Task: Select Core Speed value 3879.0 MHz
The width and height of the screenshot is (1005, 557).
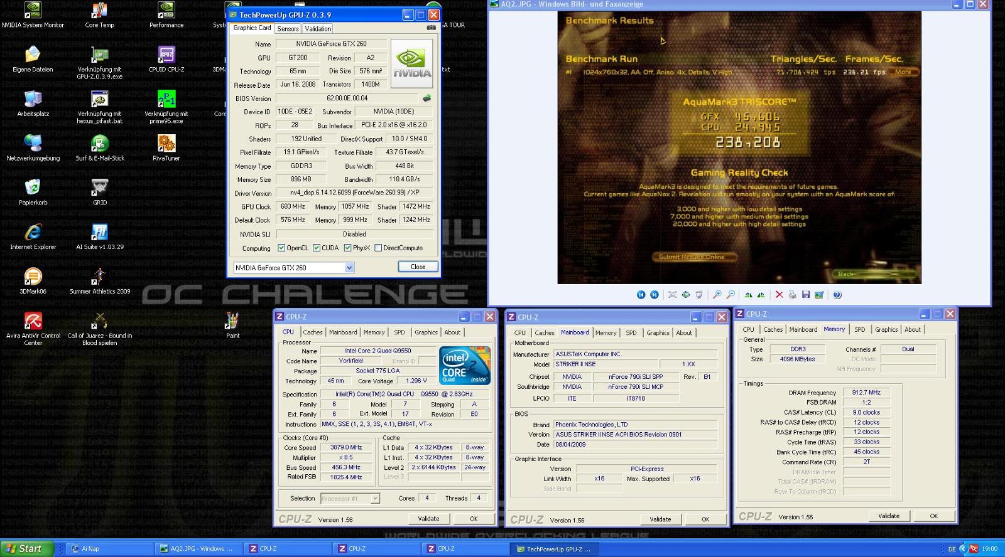Action: click(345, 447)
